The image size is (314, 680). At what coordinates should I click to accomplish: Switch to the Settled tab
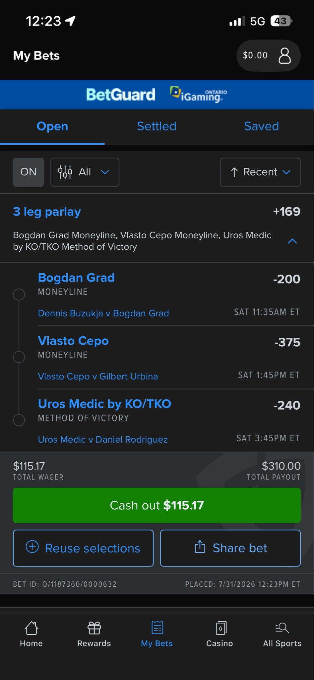point(157,126)
